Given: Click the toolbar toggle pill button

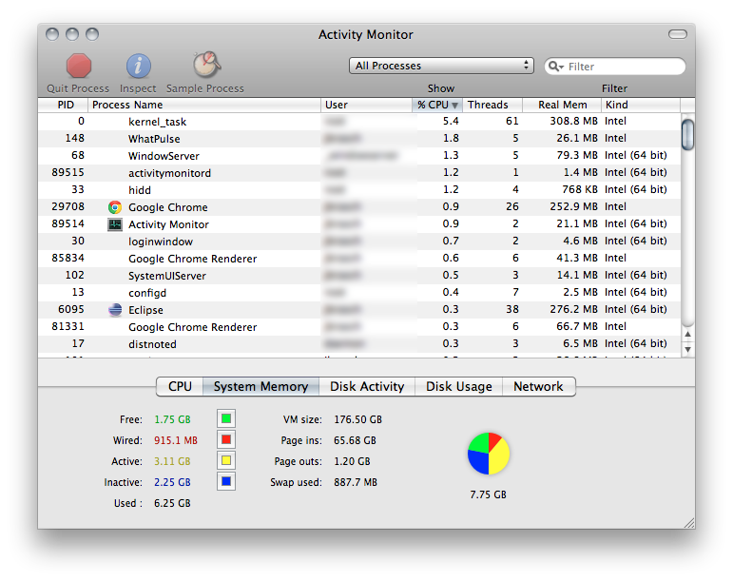Looking at the screenshot, I should pos(677,34).
